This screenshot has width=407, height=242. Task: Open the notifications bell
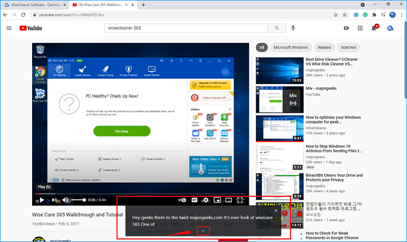point(374,28)
